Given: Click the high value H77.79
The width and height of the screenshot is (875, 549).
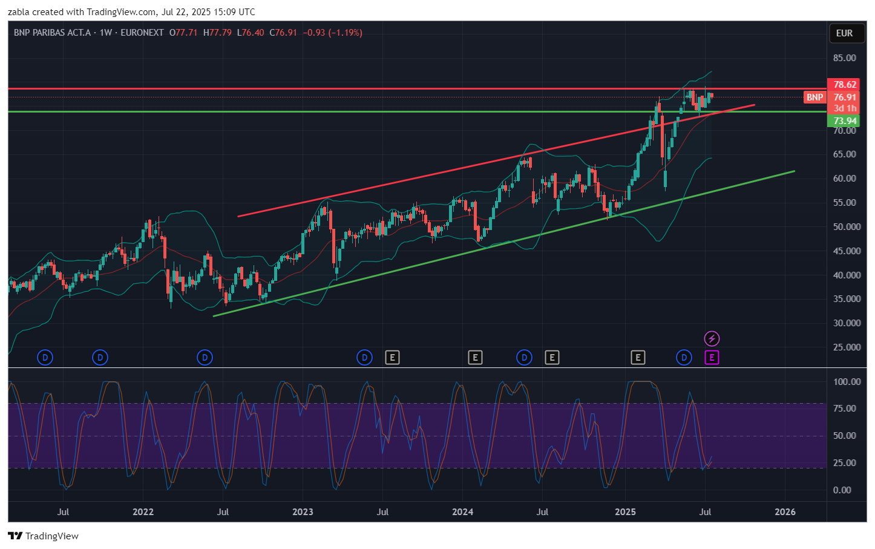Looking at the screenshot, I should pyautogui.click(x=217, y=33).
